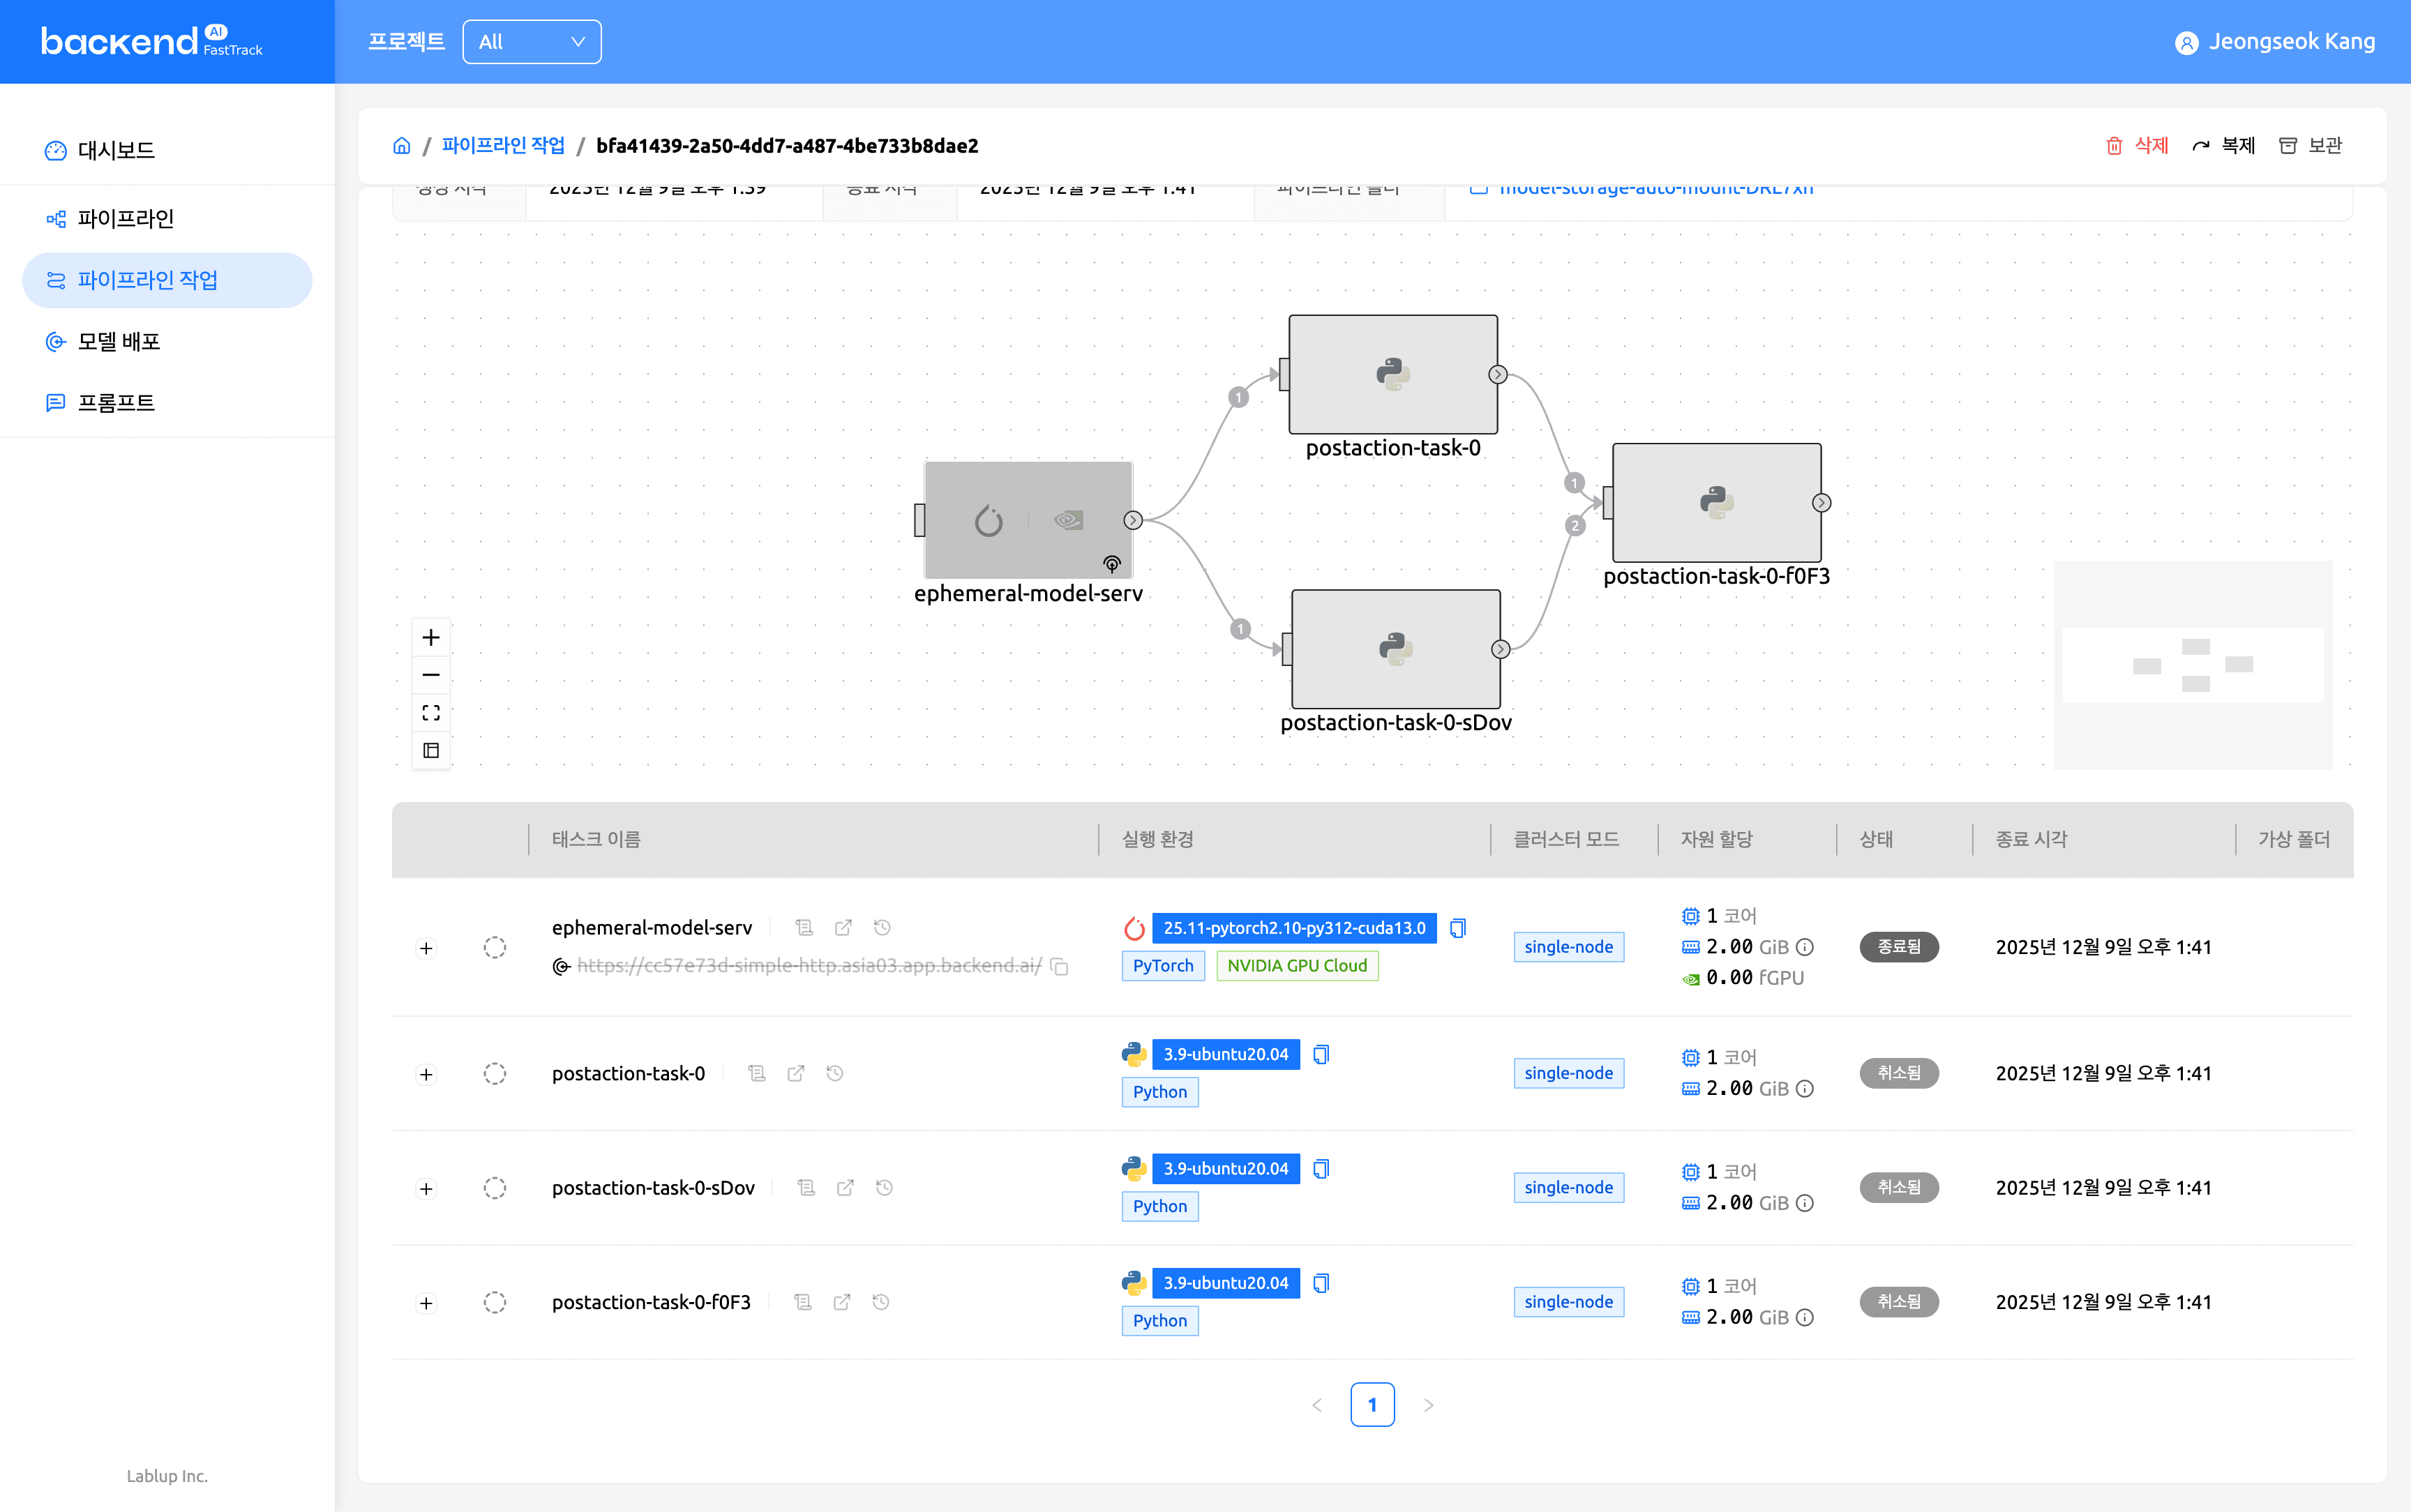Click the pipeline minimap overview
Viewport: 2411px width, 1512px height.
point(2192,666)
